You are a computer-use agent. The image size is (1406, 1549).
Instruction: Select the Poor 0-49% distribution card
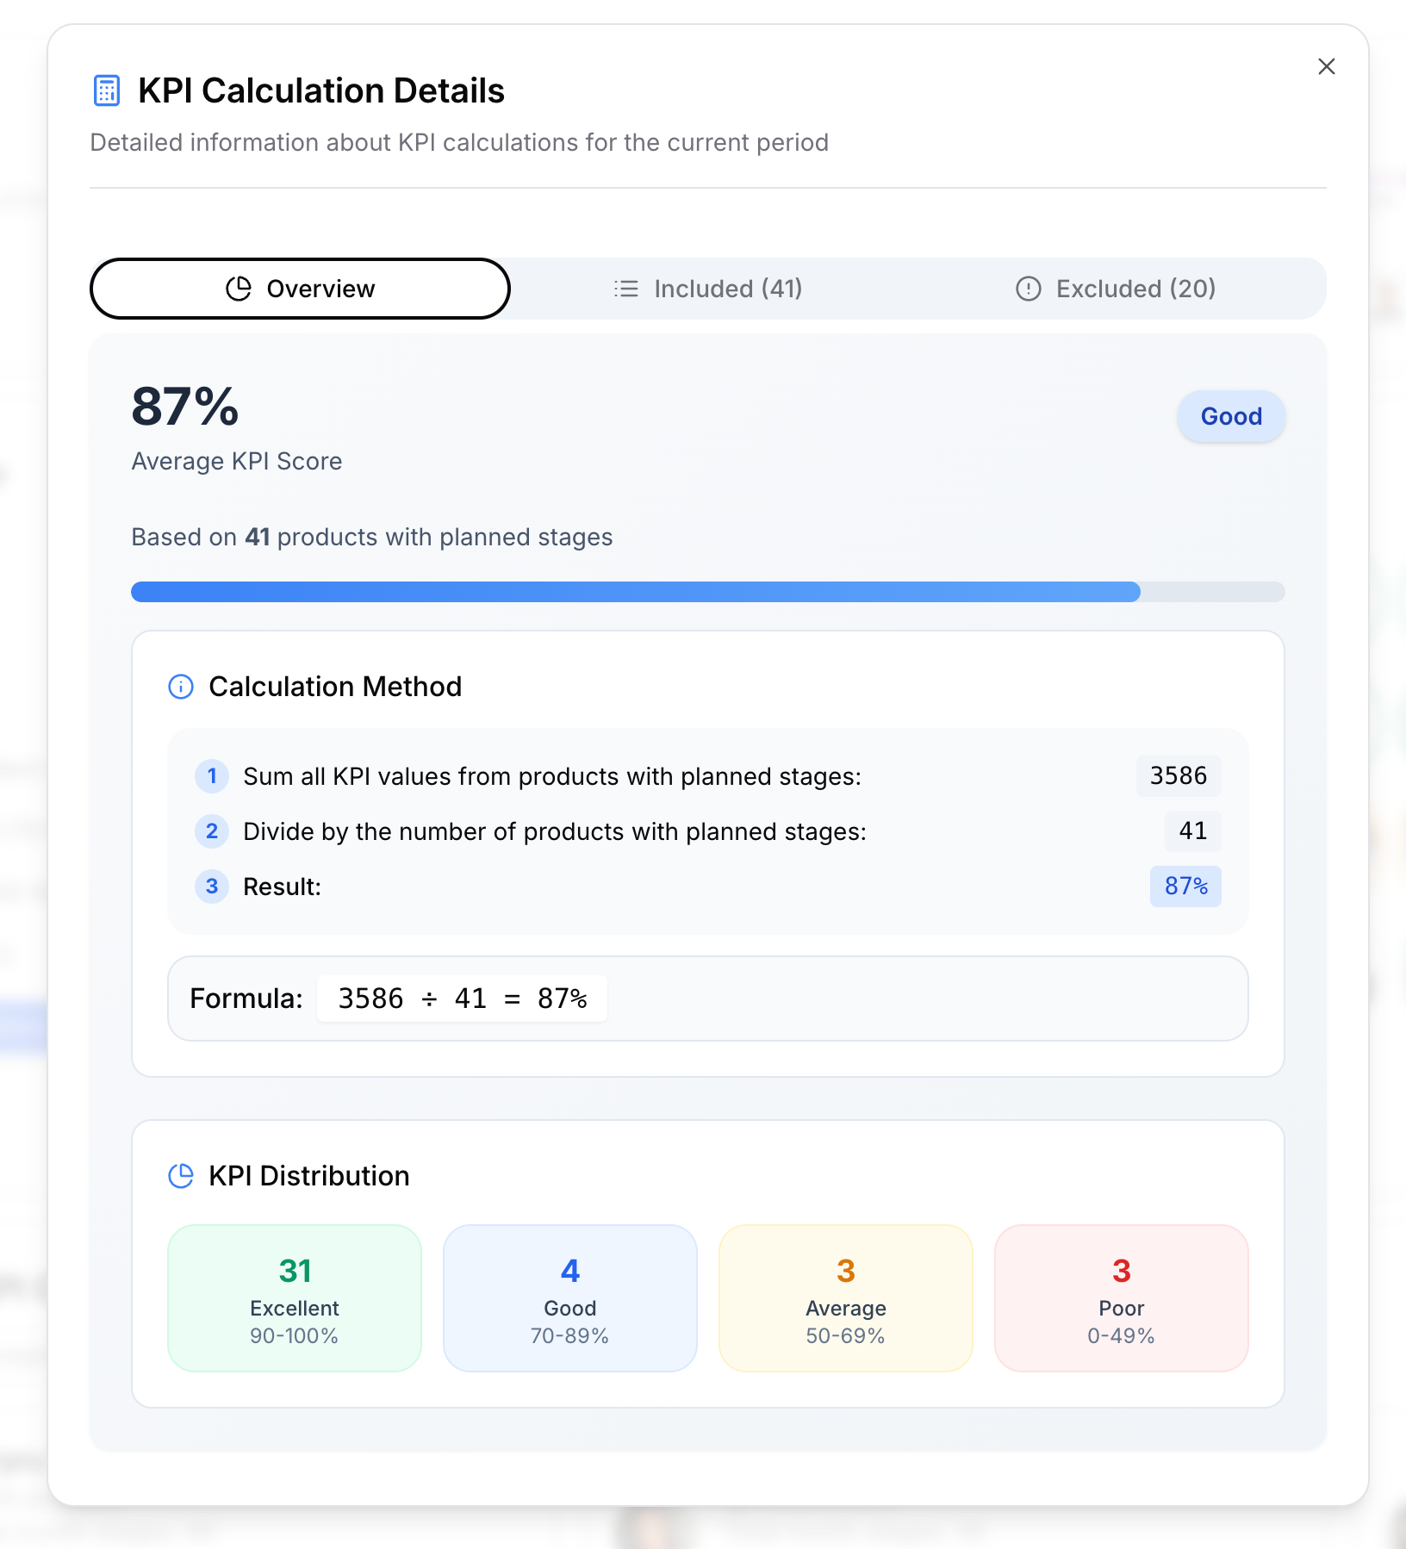(x=1122, y=1298)
